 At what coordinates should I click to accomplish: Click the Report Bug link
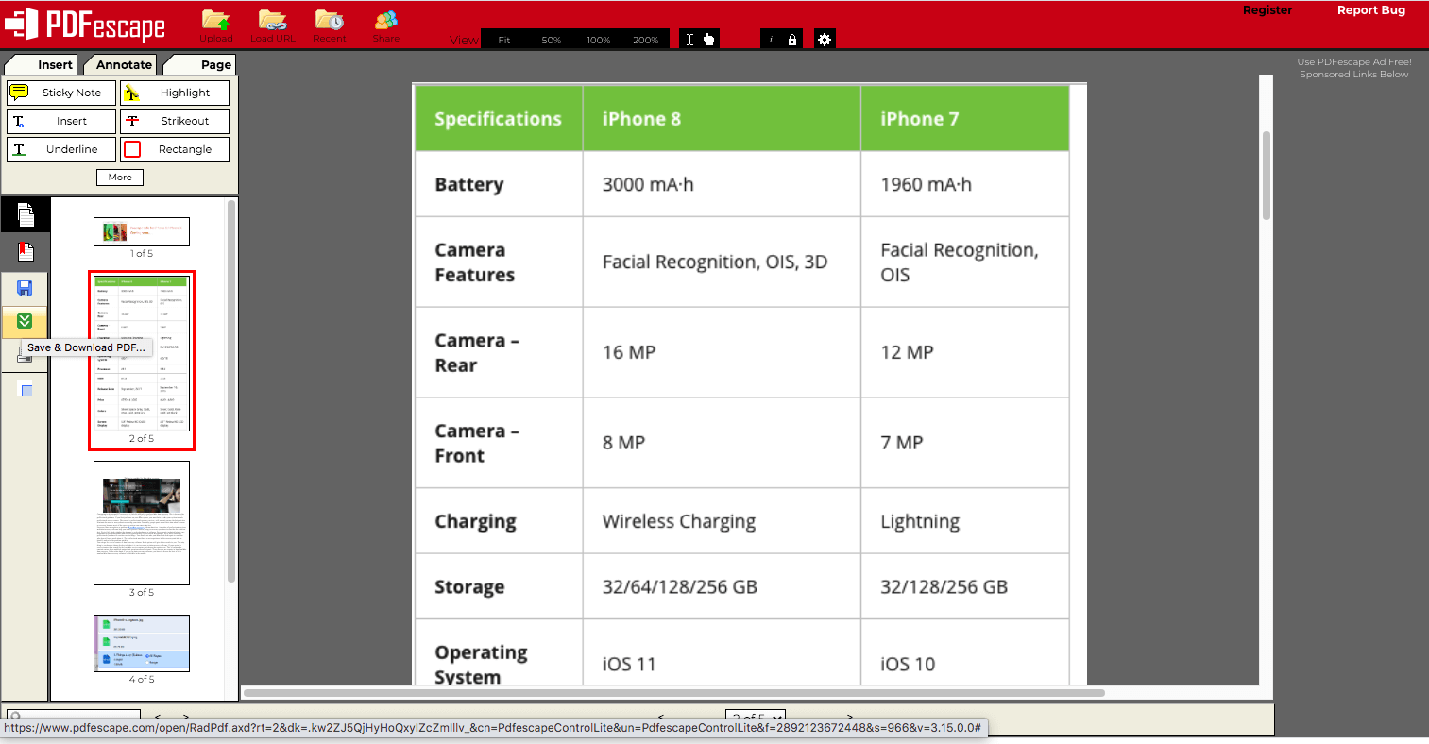tap(1371, 10)
